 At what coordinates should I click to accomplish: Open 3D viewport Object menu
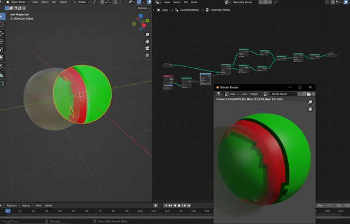[63, 2]
